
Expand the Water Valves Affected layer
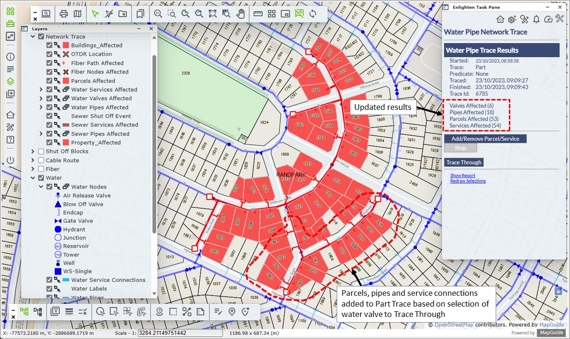pos(41,99)
